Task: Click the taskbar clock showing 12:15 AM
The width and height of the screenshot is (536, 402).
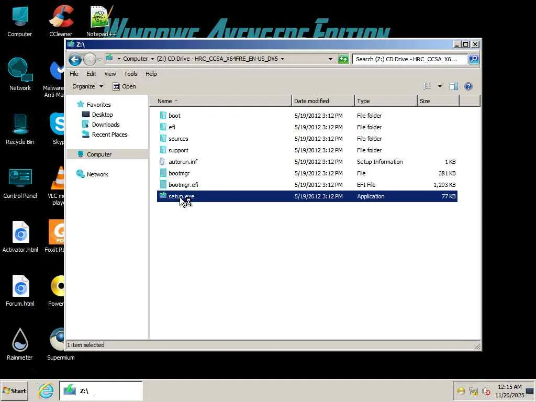Action: (510, 390)
